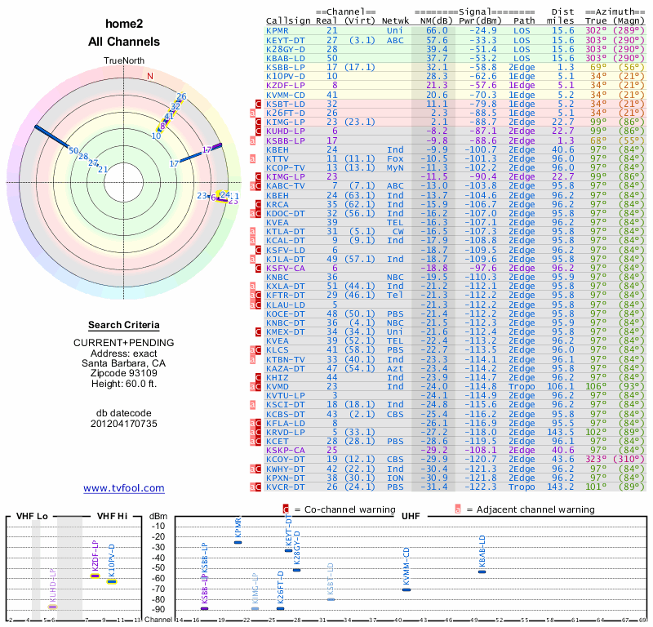
Task: Click the KBAB-LD marker in UHF chart
Action: (x=482, y=571)
